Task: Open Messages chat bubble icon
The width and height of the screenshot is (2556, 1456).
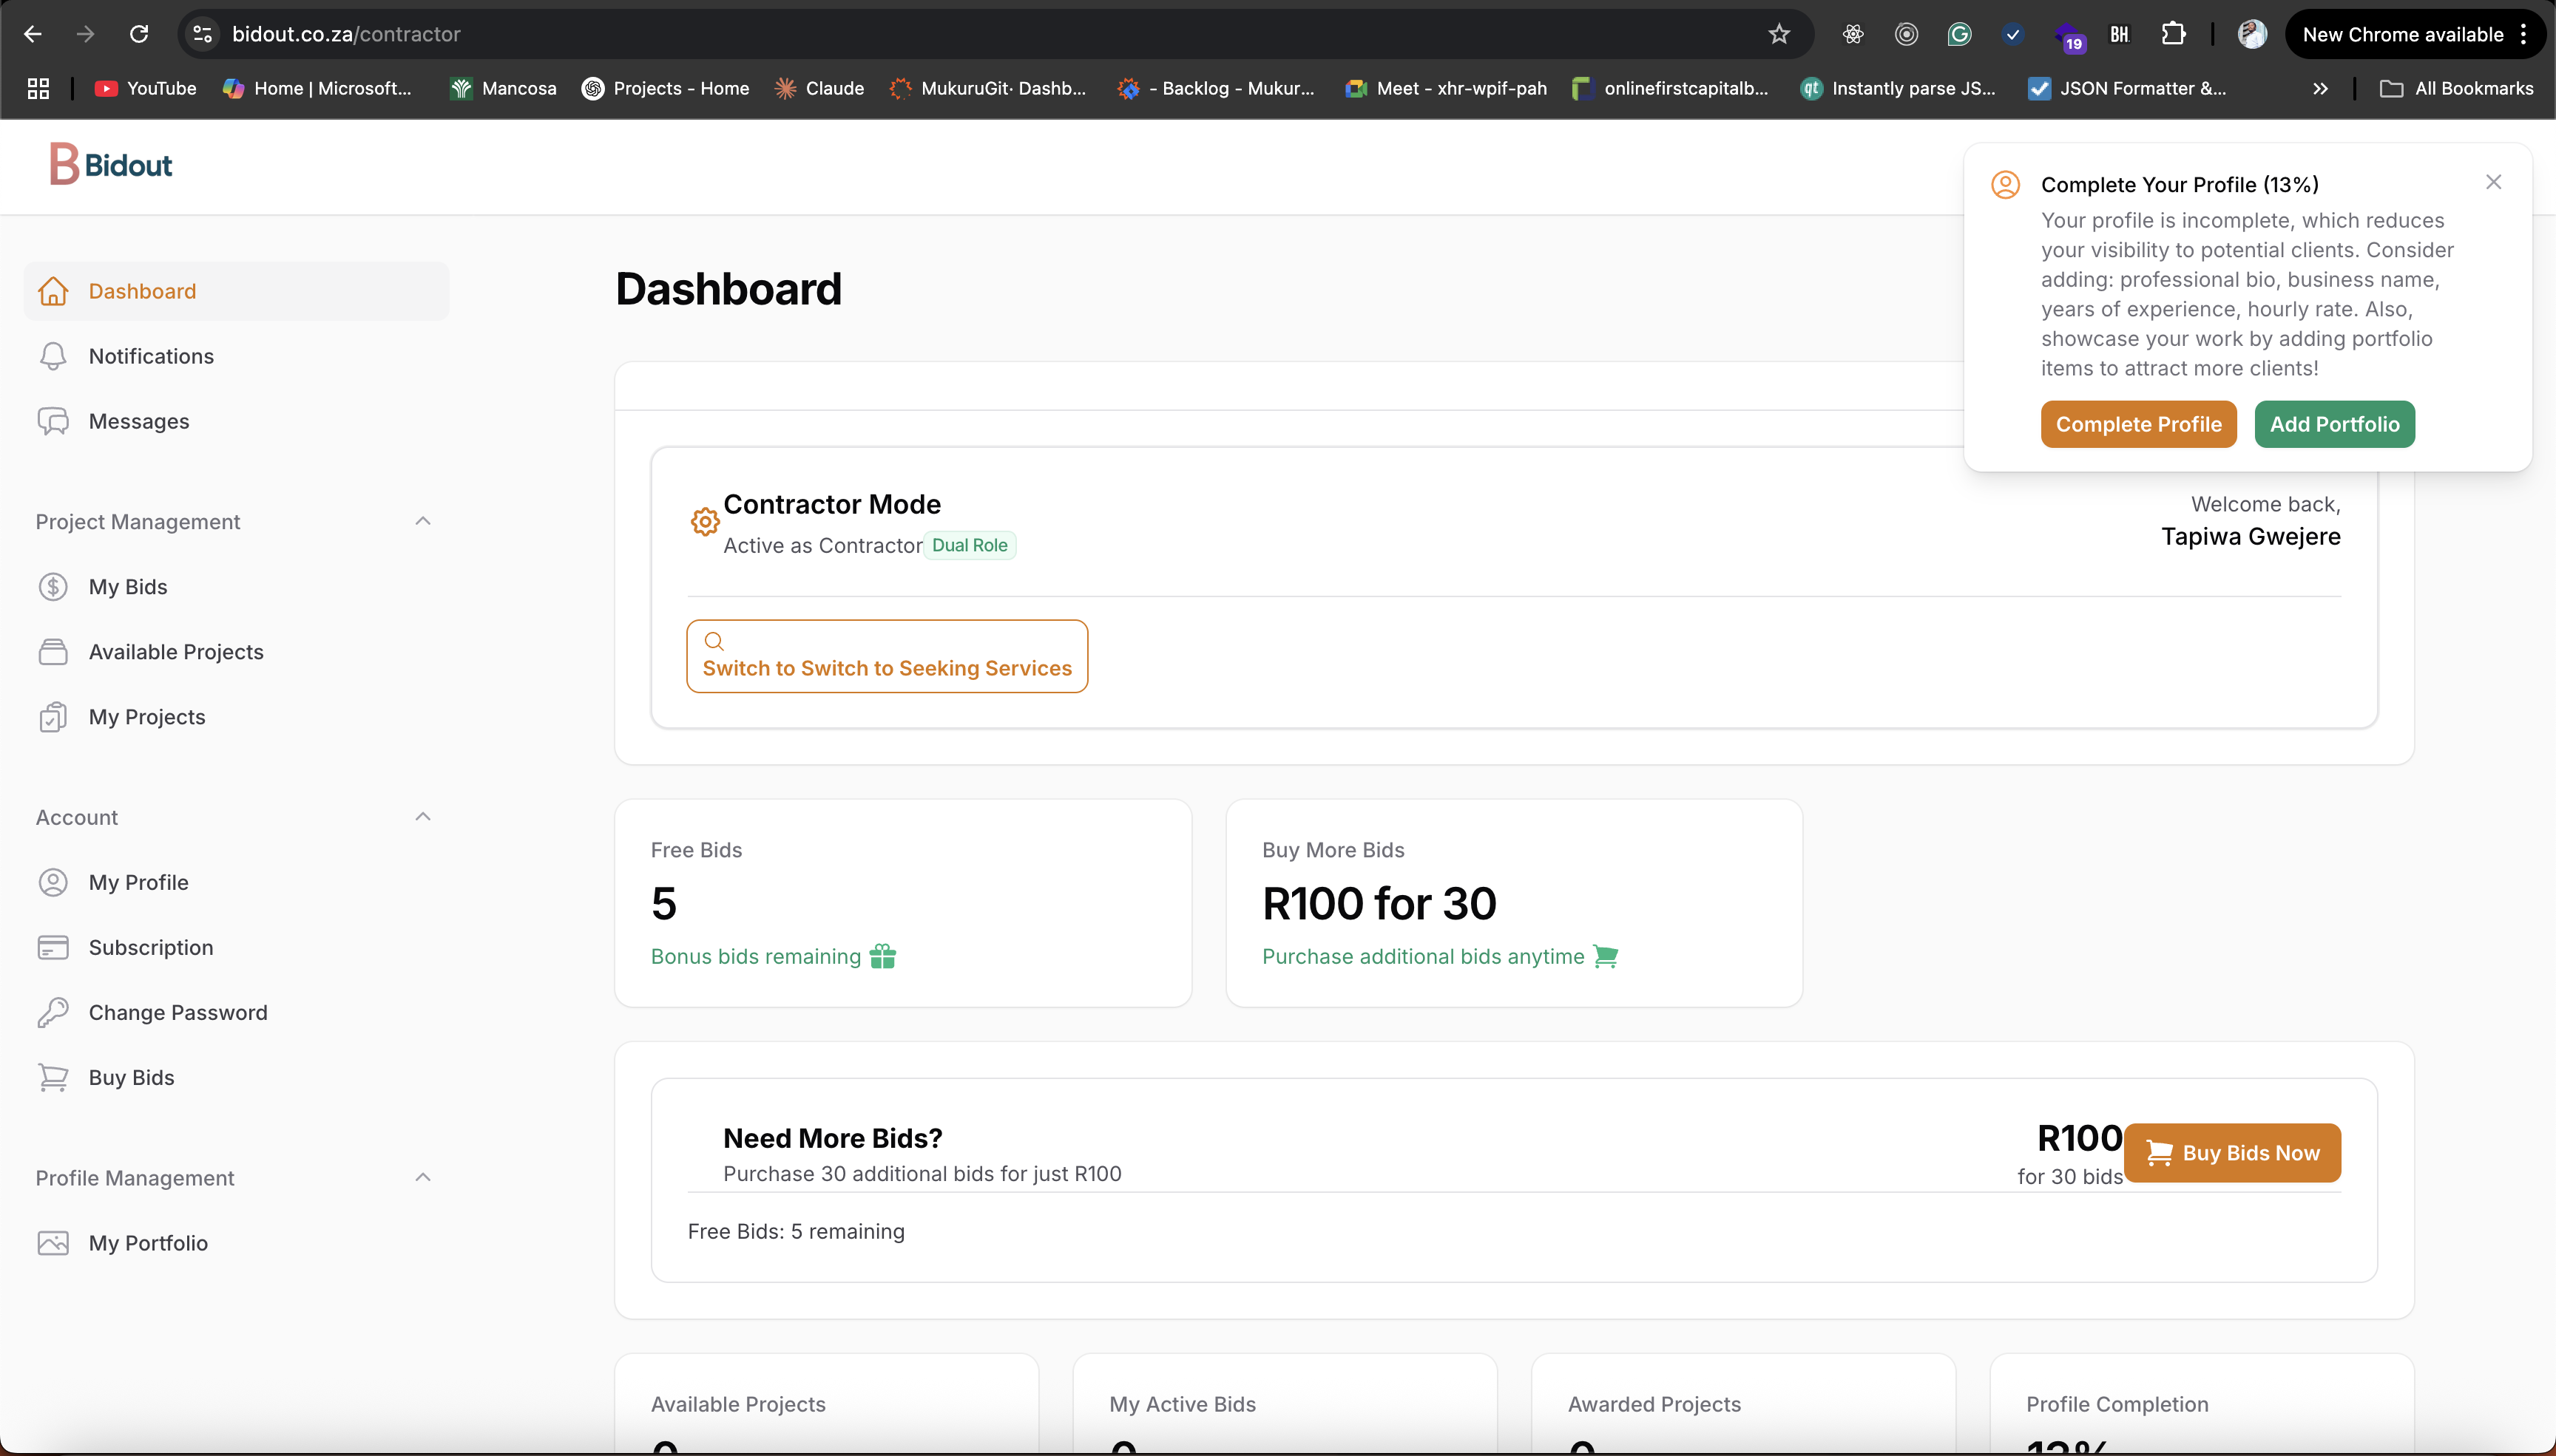Action: click(53, 422)
